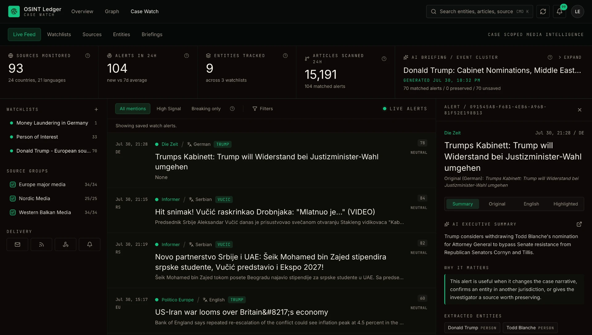
Task: Open the notifications bell with badge 99
Action: [x=559, y=11]
